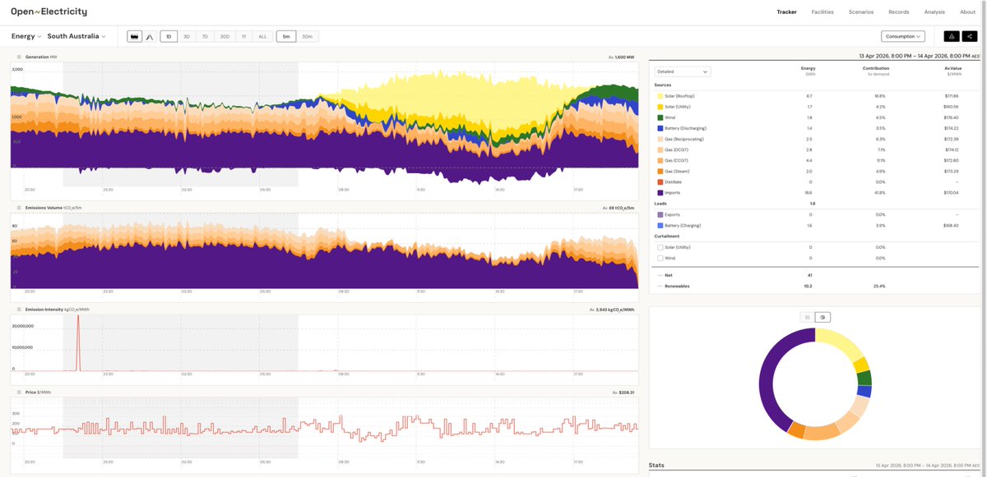The width and height of the screenshot is (987, 477).
Task: Set the range to 1D
Action: point(169,36)
